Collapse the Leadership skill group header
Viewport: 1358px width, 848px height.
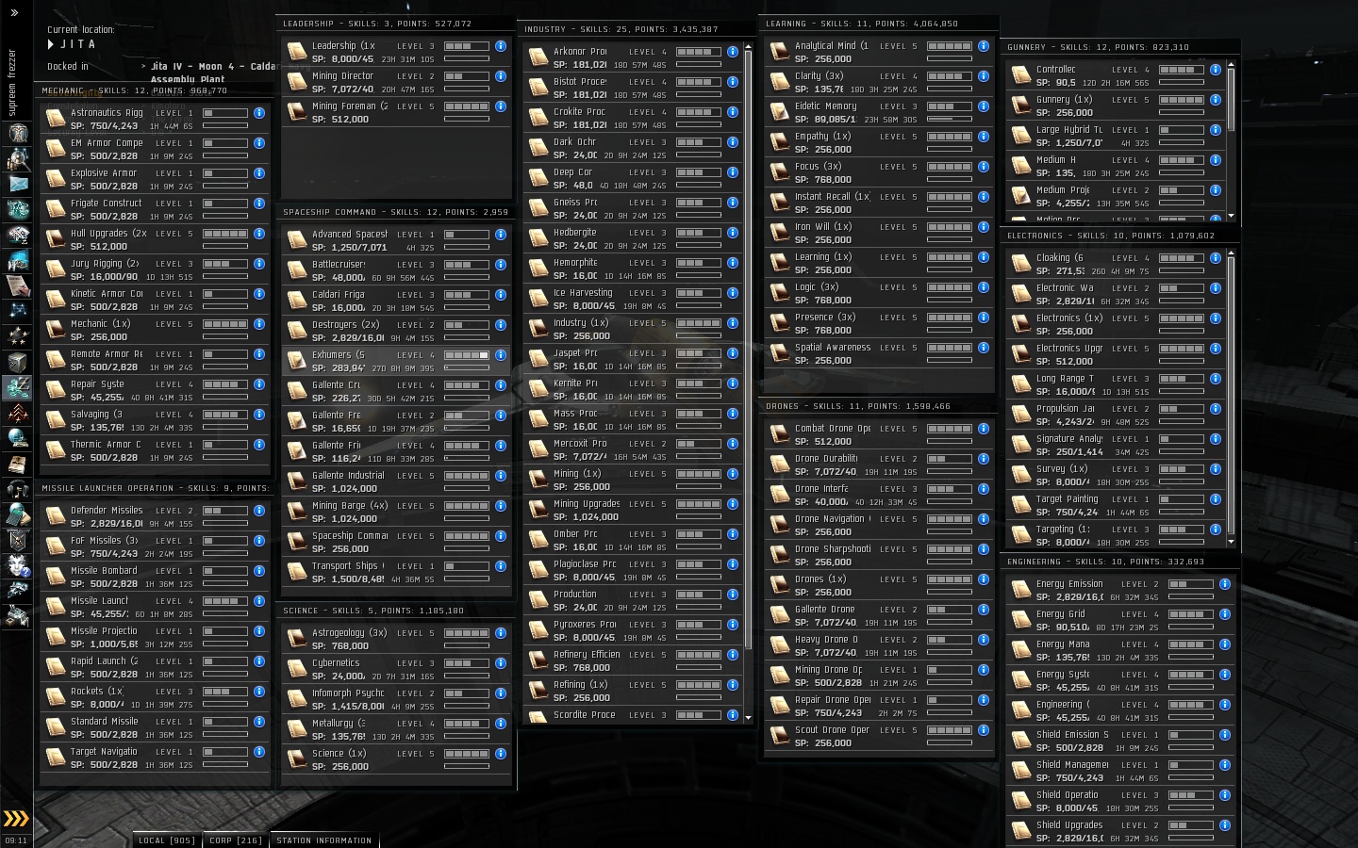(396, 24)
